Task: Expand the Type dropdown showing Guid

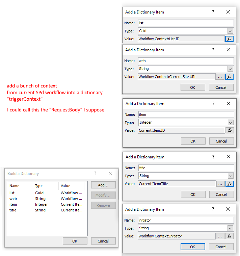Action: [230, 31]
